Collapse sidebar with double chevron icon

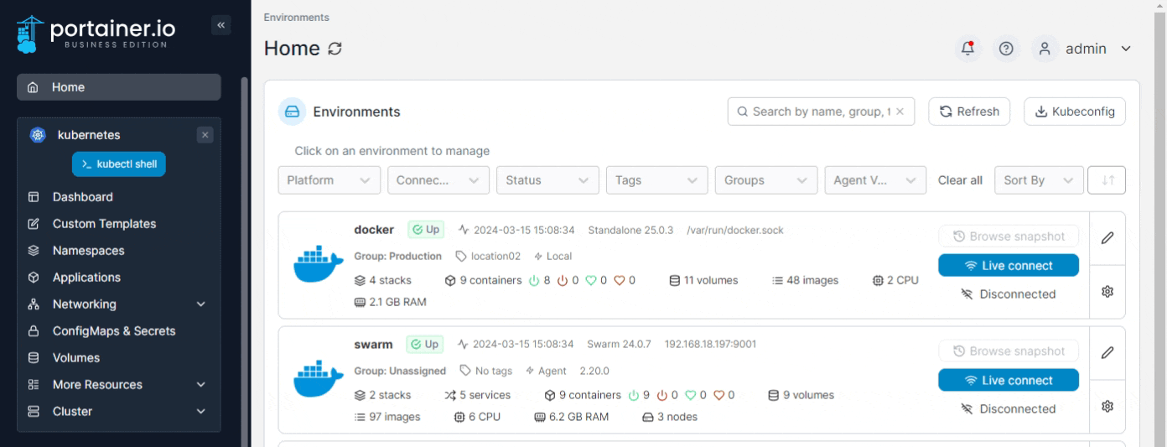tap(221, 25)
